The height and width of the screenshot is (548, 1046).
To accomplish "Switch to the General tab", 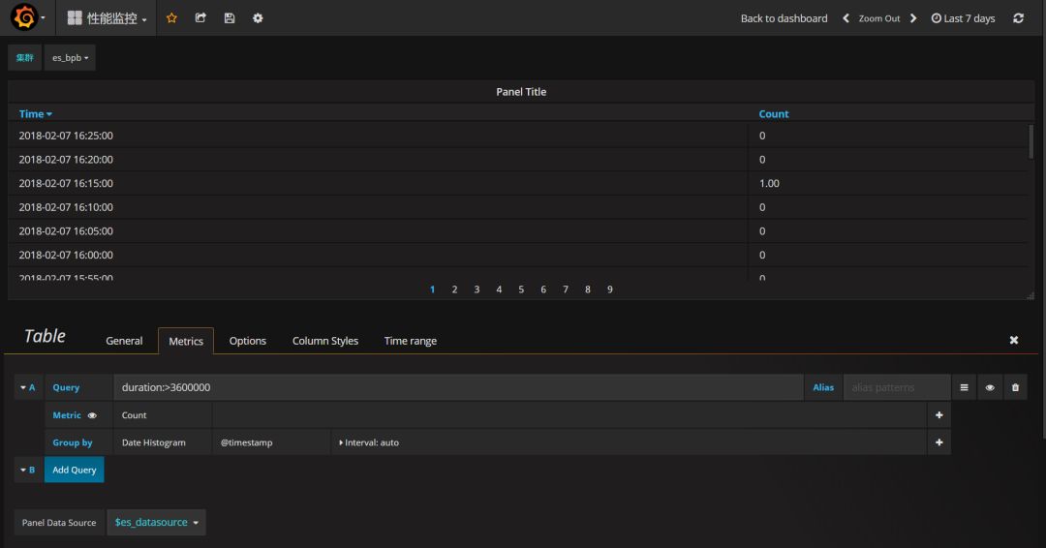I will tap(124, 341).
